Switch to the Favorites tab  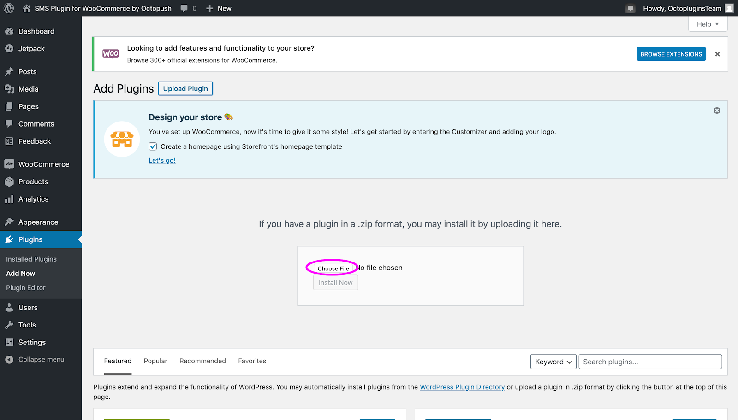point(252,361)
